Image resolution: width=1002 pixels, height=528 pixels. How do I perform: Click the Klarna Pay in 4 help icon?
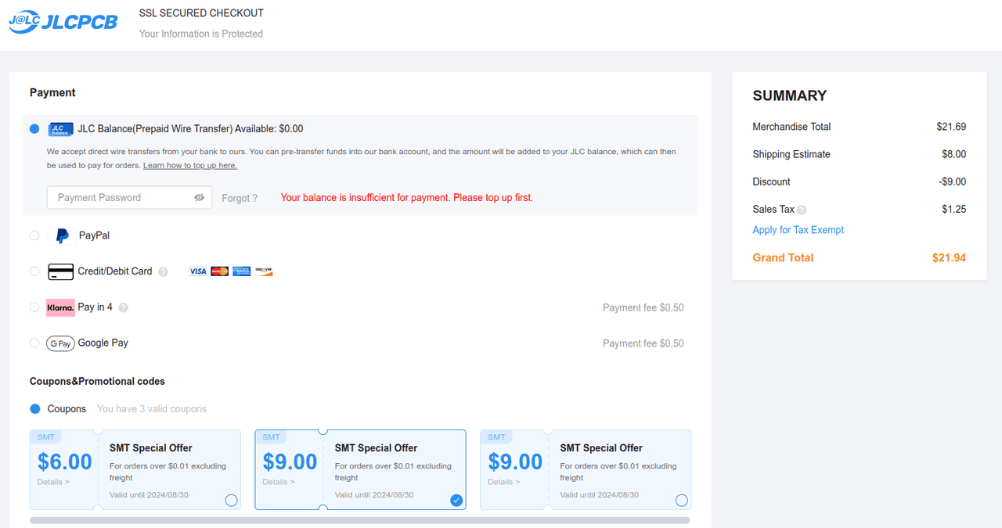point(123,307)
